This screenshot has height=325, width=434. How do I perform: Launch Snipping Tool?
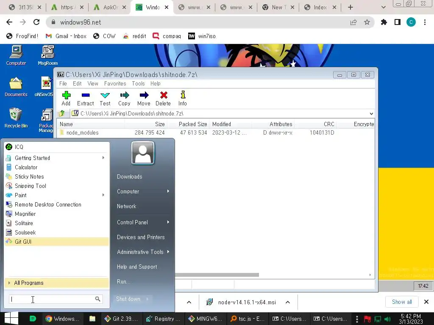[x=57, y=186]
